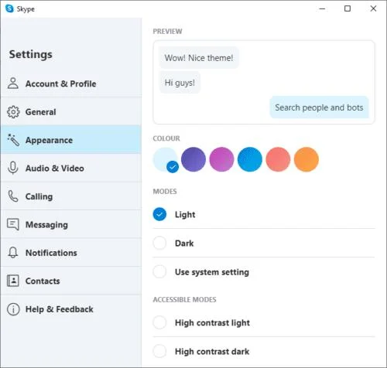
Task: Select the Appearance settings section
Action: tap(71, 140)
